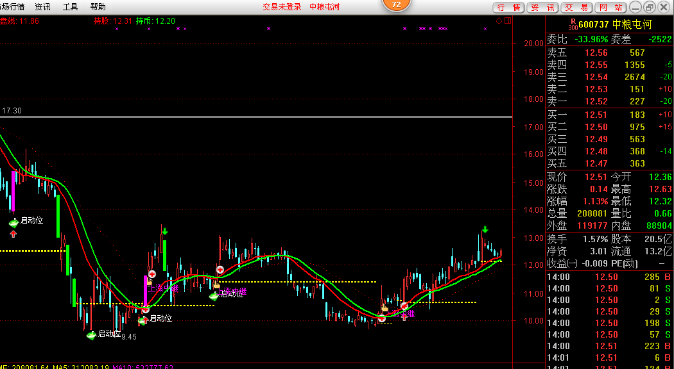Screen dimensions: 674x369
Task: Open the 帮助 menu
Action: 98,7
